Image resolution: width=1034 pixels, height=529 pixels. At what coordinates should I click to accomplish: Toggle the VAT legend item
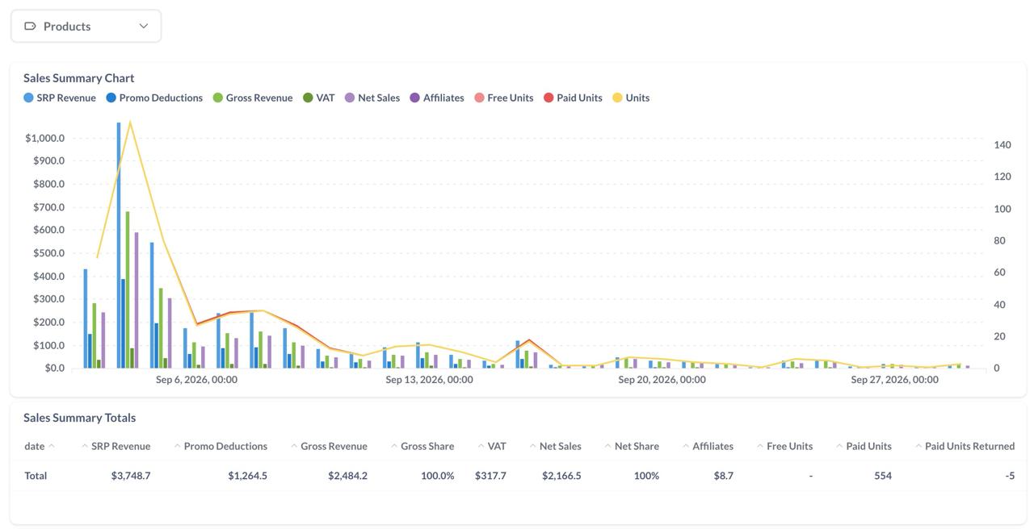point(319,98)
